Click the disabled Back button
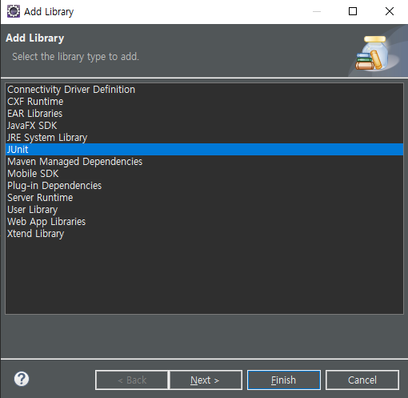Screen dimensions: 408x398 point(132,380)
